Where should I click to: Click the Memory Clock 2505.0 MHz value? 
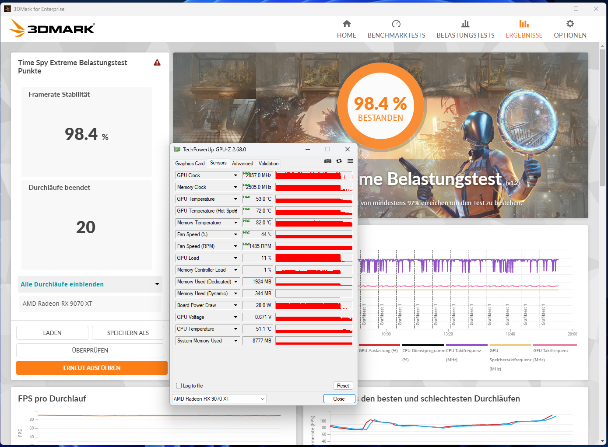[257, 187]
